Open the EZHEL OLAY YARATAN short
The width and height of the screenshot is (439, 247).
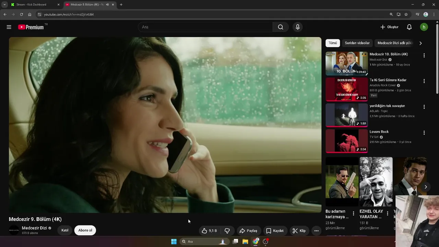click(376, 182)
